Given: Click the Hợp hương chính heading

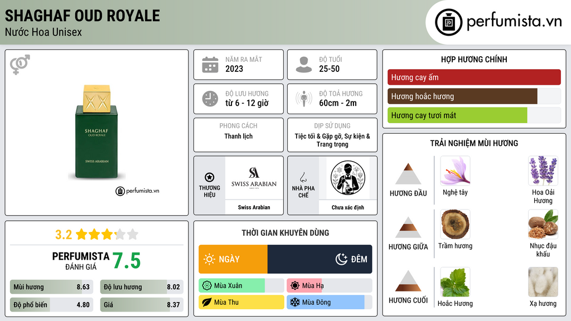Looking at the screenshot, I should [x=474, y=59].
